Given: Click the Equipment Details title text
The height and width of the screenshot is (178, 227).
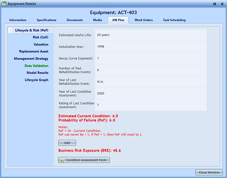Looking at the screenshot, I should click(22, 4).
